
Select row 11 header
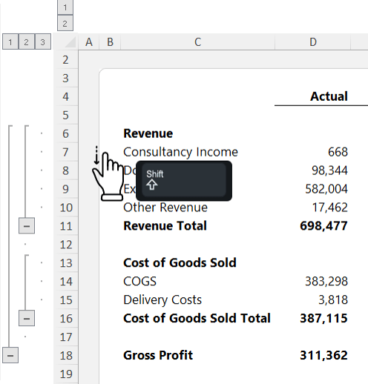pyautogui.click(x=66, y=226)
